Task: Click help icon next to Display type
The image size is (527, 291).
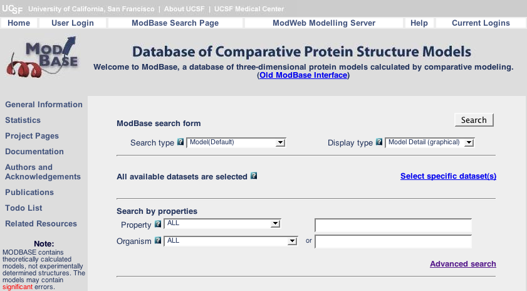Action: [379, 142]
